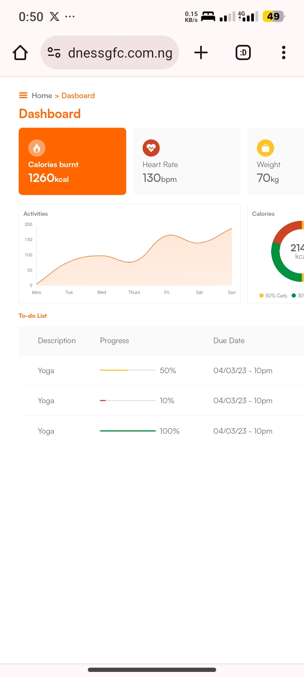The image size is (304, 677).
Task: Select the Home breadcrumb link
Action: (42, 96)
